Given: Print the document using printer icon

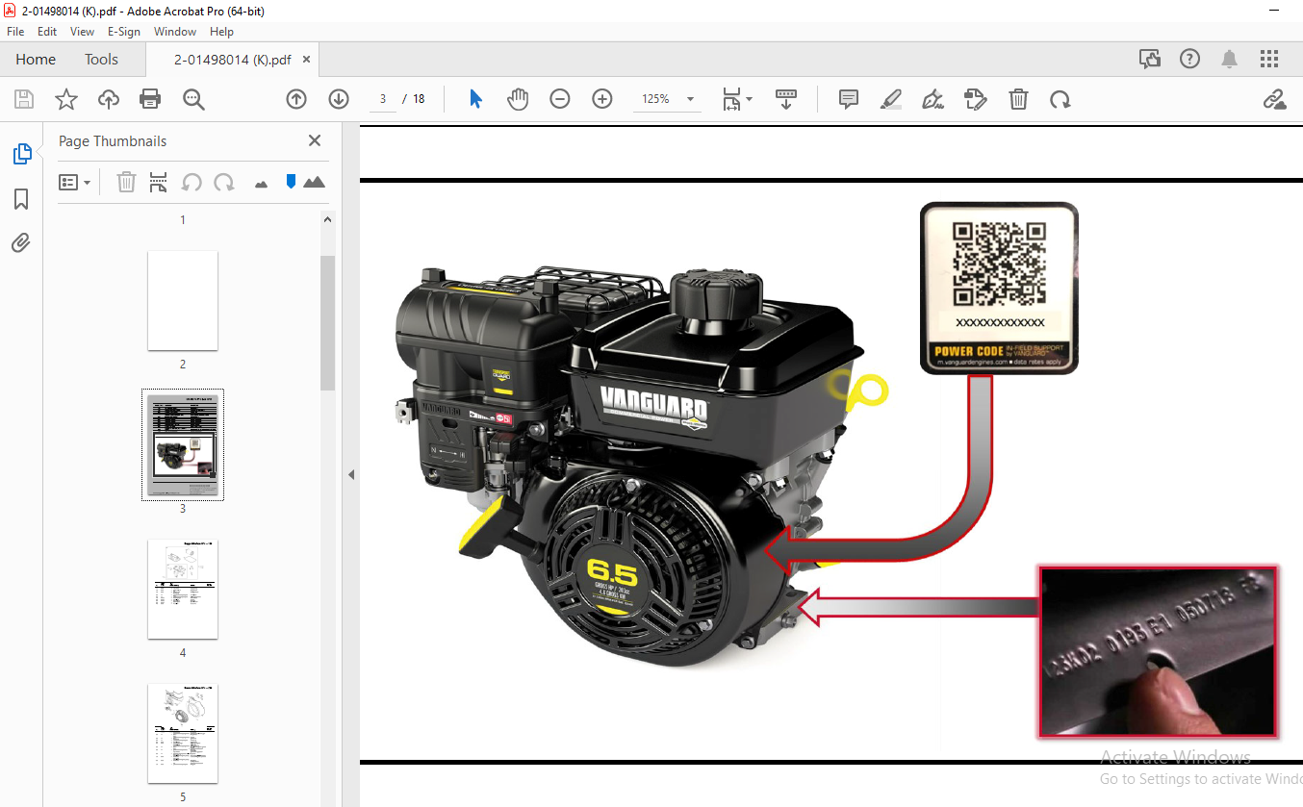Looking at the screenshot, I should (150, 99).
